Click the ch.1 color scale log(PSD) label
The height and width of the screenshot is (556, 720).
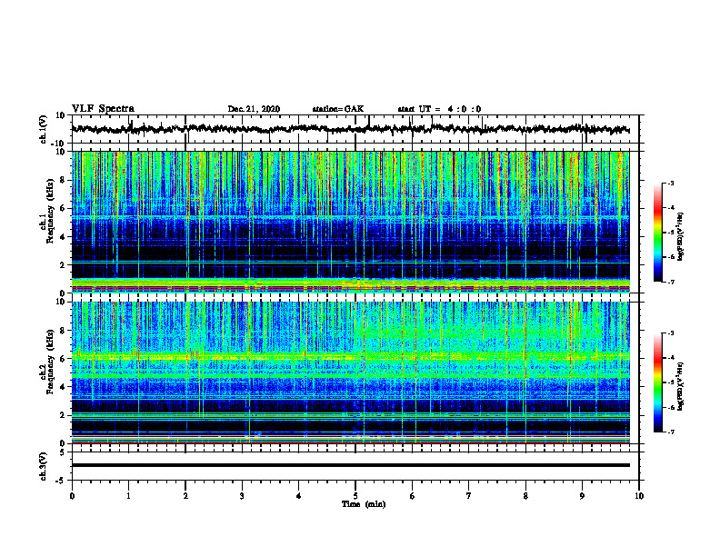pos(681,236)
